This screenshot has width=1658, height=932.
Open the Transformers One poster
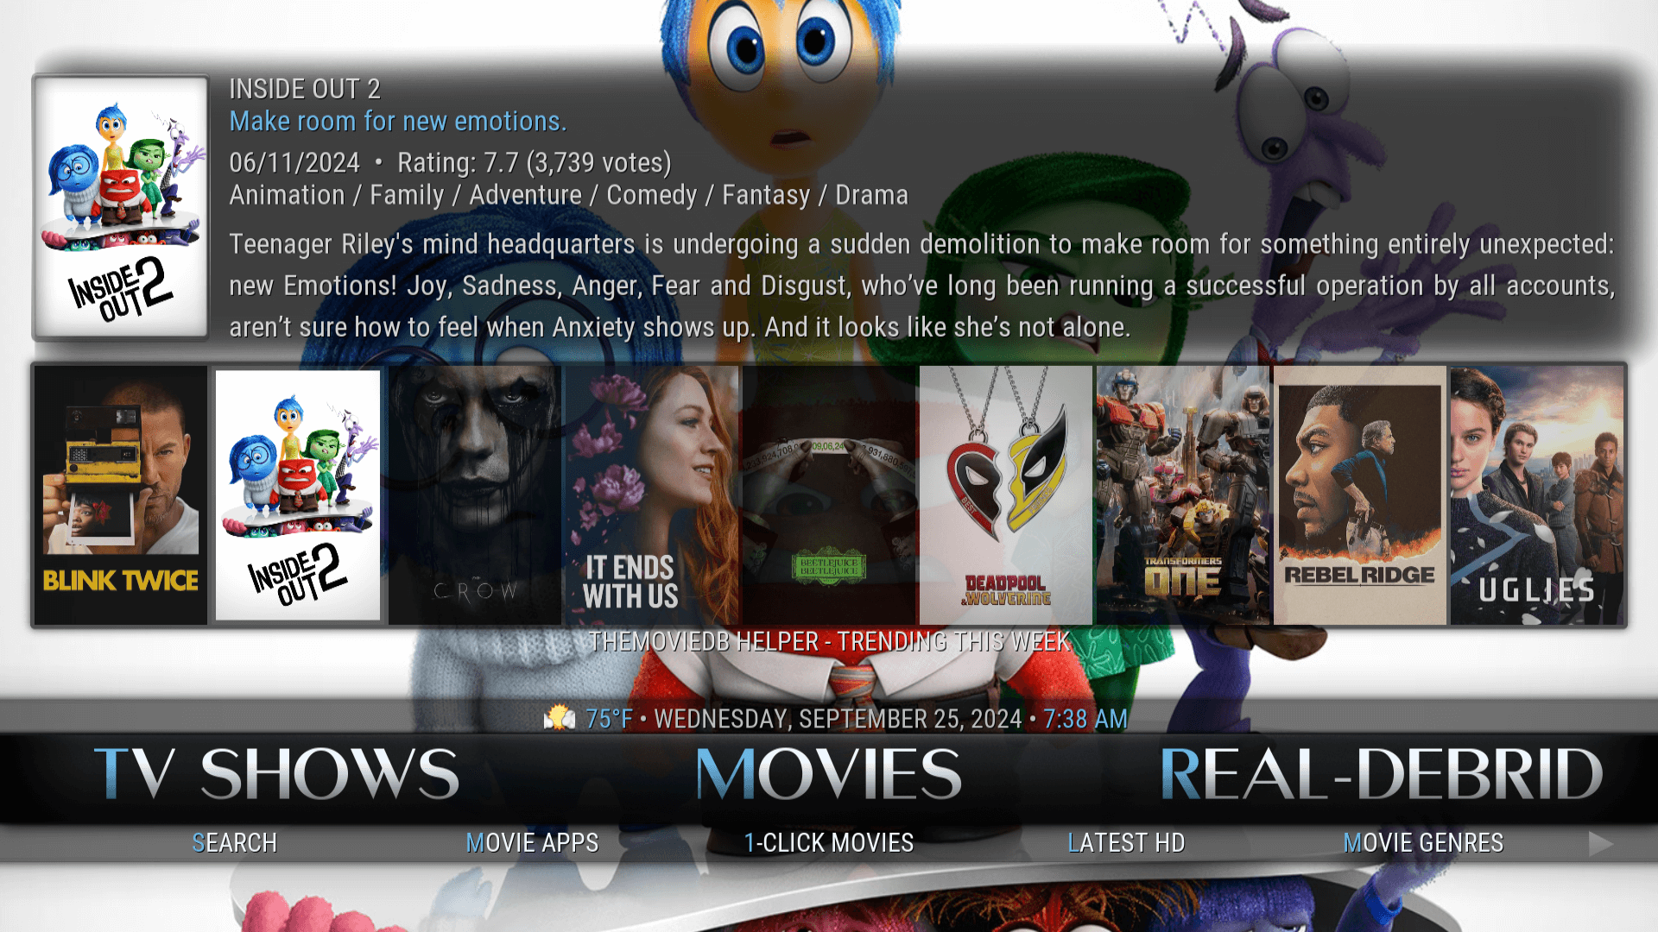tap(1183, 495)
